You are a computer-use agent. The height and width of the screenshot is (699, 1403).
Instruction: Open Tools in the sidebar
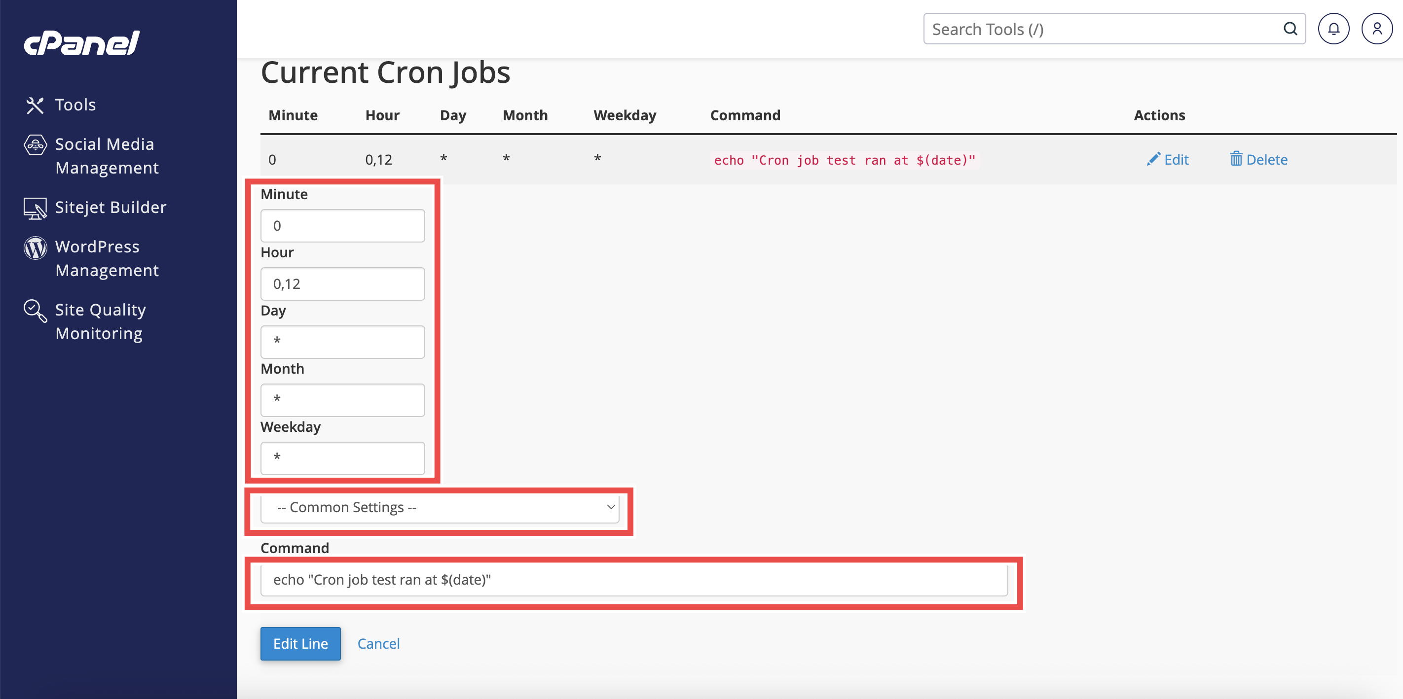[75, 105]
